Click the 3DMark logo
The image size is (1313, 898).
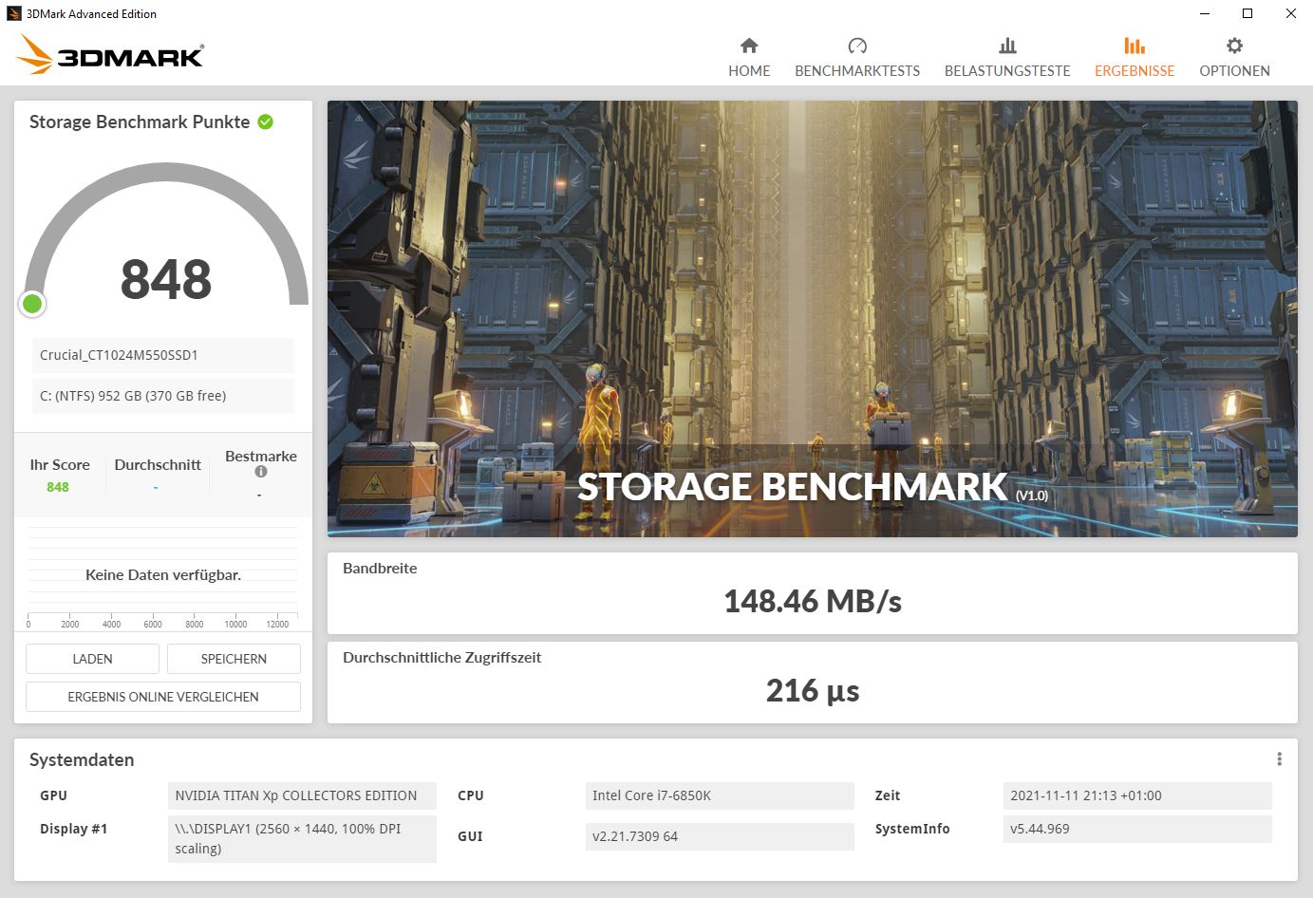point(110,55)
